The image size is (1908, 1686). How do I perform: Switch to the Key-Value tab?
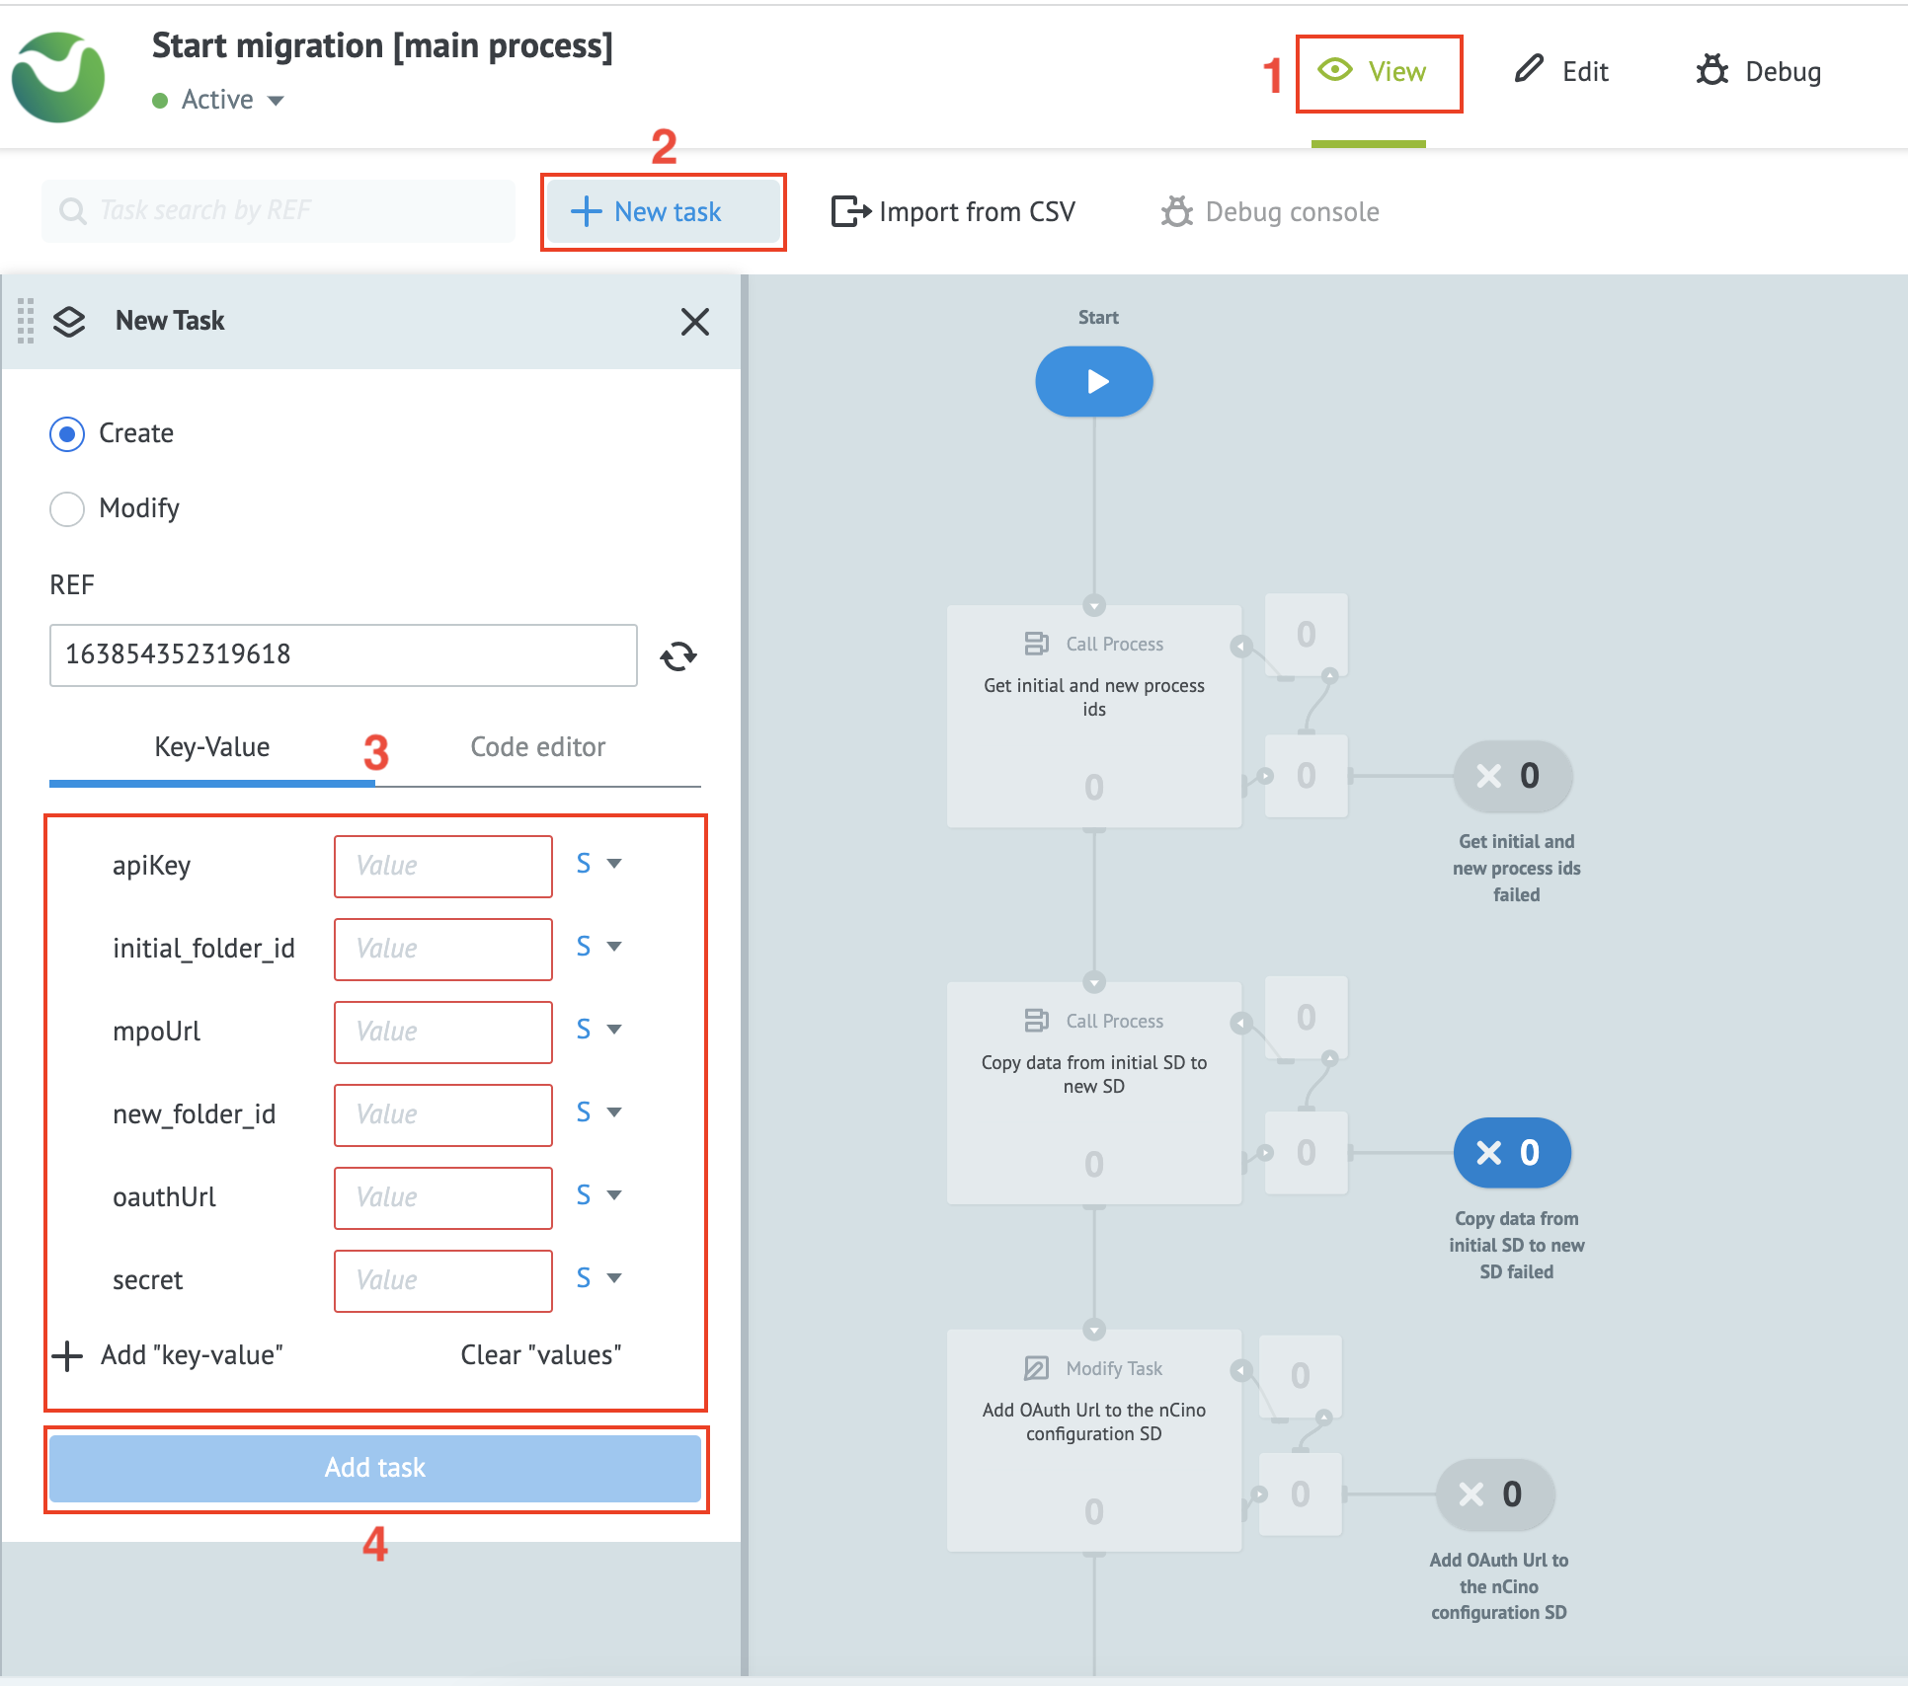[x=212, y=747]
